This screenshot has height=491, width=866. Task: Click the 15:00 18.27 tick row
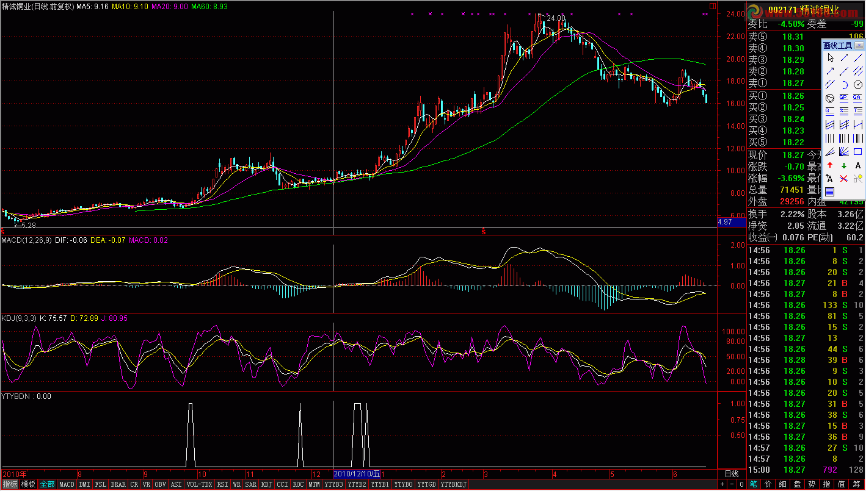[806, 470]
